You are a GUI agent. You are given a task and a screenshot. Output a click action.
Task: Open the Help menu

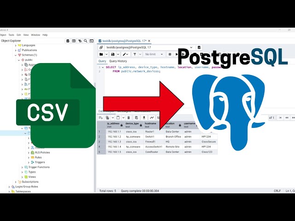[45, 35]
